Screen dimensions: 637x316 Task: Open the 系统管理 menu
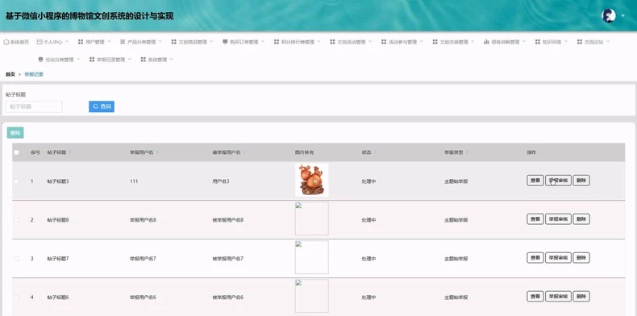click(x=156, y=60)
